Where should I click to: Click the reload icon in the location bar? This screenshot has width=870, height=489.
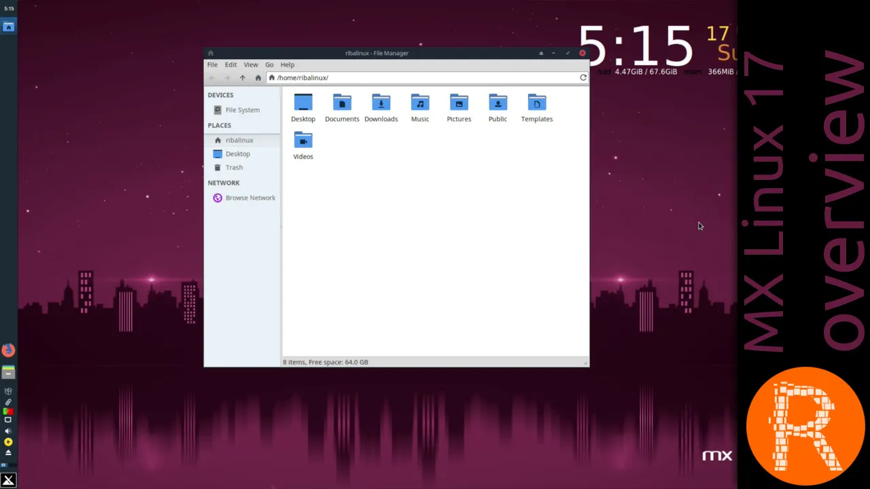pyautogui.click(x=583, y=77)
